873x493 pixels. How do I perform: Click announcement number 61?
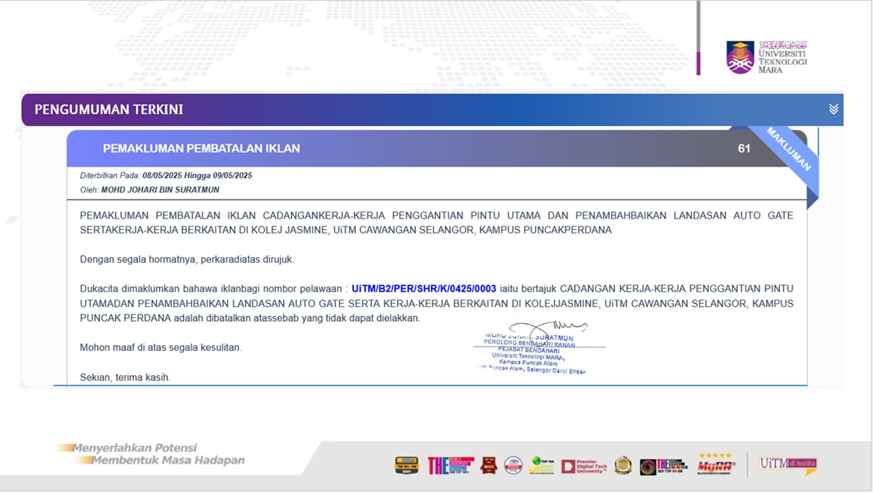(744, 148)
